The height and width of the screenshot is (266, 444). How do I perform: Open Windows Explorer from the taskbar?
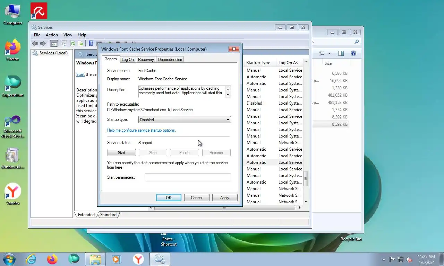pyautogui.click(x=95, y=259)
